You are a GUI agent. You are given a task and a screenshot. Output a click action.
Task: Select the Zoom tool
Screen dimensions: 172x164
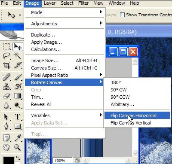pos(18,147)
